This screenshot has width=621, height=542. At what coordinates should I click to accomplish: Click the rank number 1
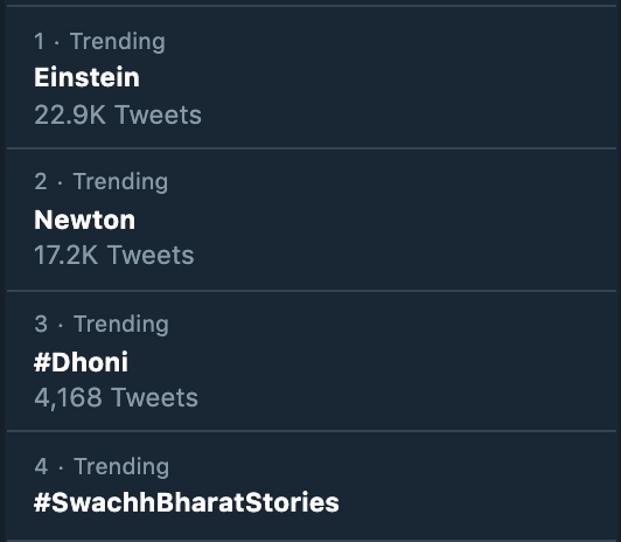coord(39,41)
